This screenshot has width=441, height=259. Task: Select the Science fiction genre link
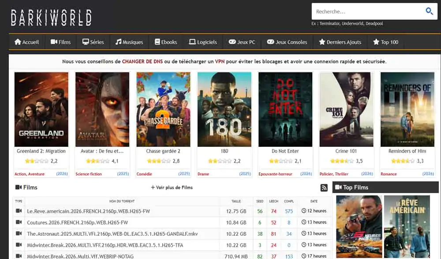89,174
